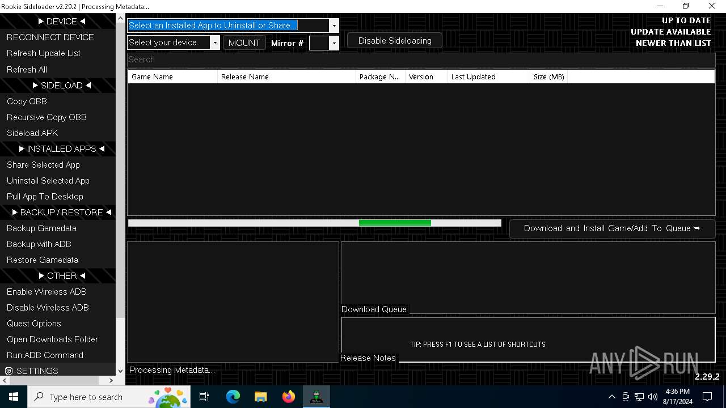Sort by Size (MB) column
The width and height of the screenshot is (726, 408).
pos(548,76)
